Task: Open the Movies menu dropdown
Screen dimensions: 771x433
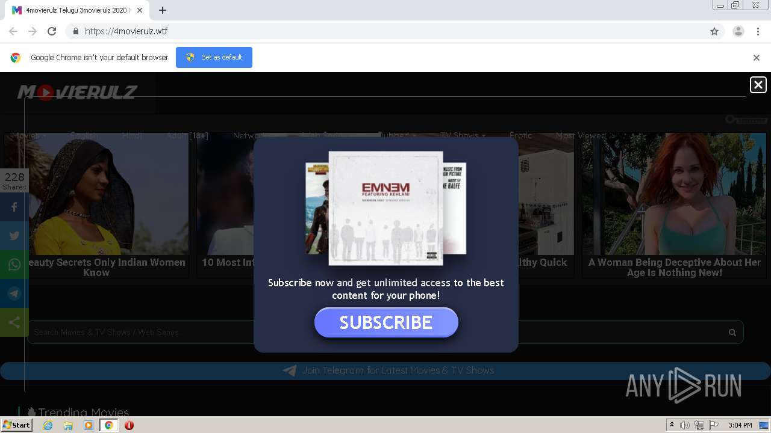Action: 28,135
